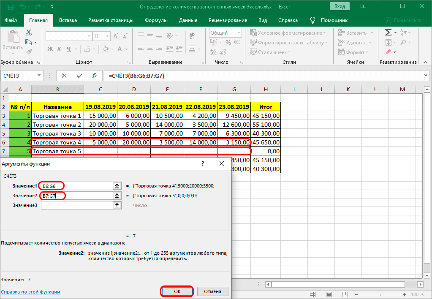The image size is (432, 299).
Task: Click the Insert Function fx icon
Action: (x=95, y=76)
